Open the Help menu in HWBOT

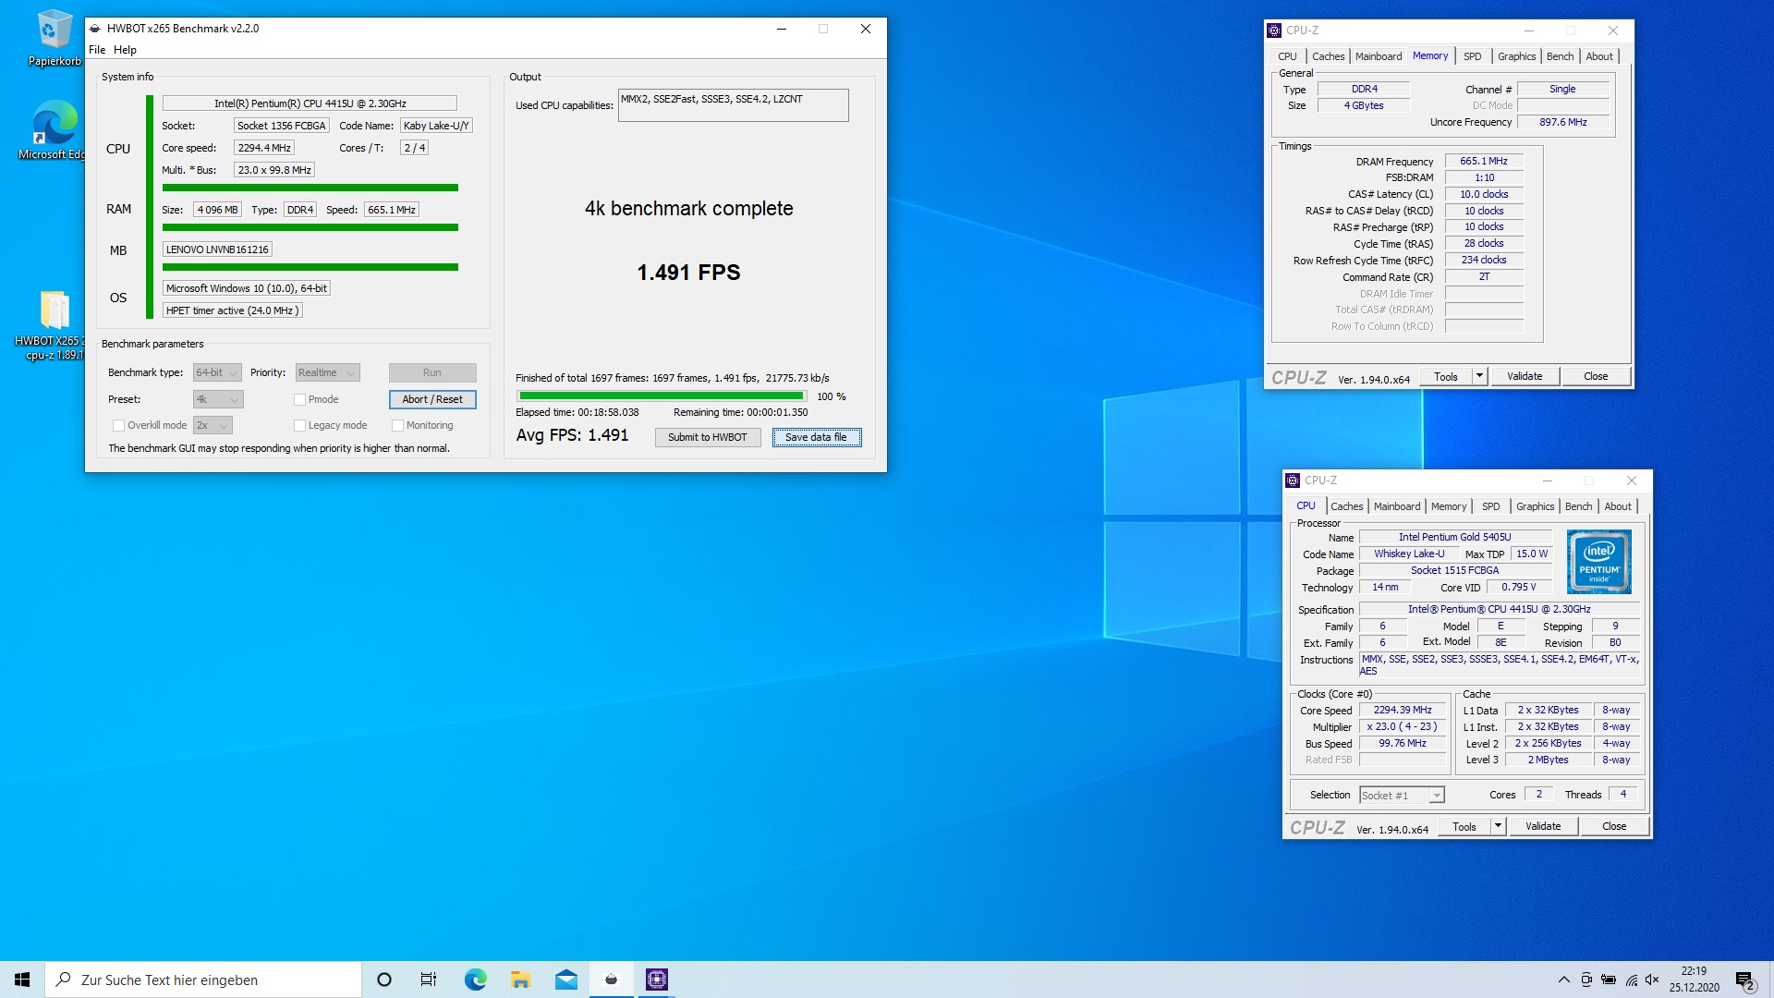pos(125,50)
